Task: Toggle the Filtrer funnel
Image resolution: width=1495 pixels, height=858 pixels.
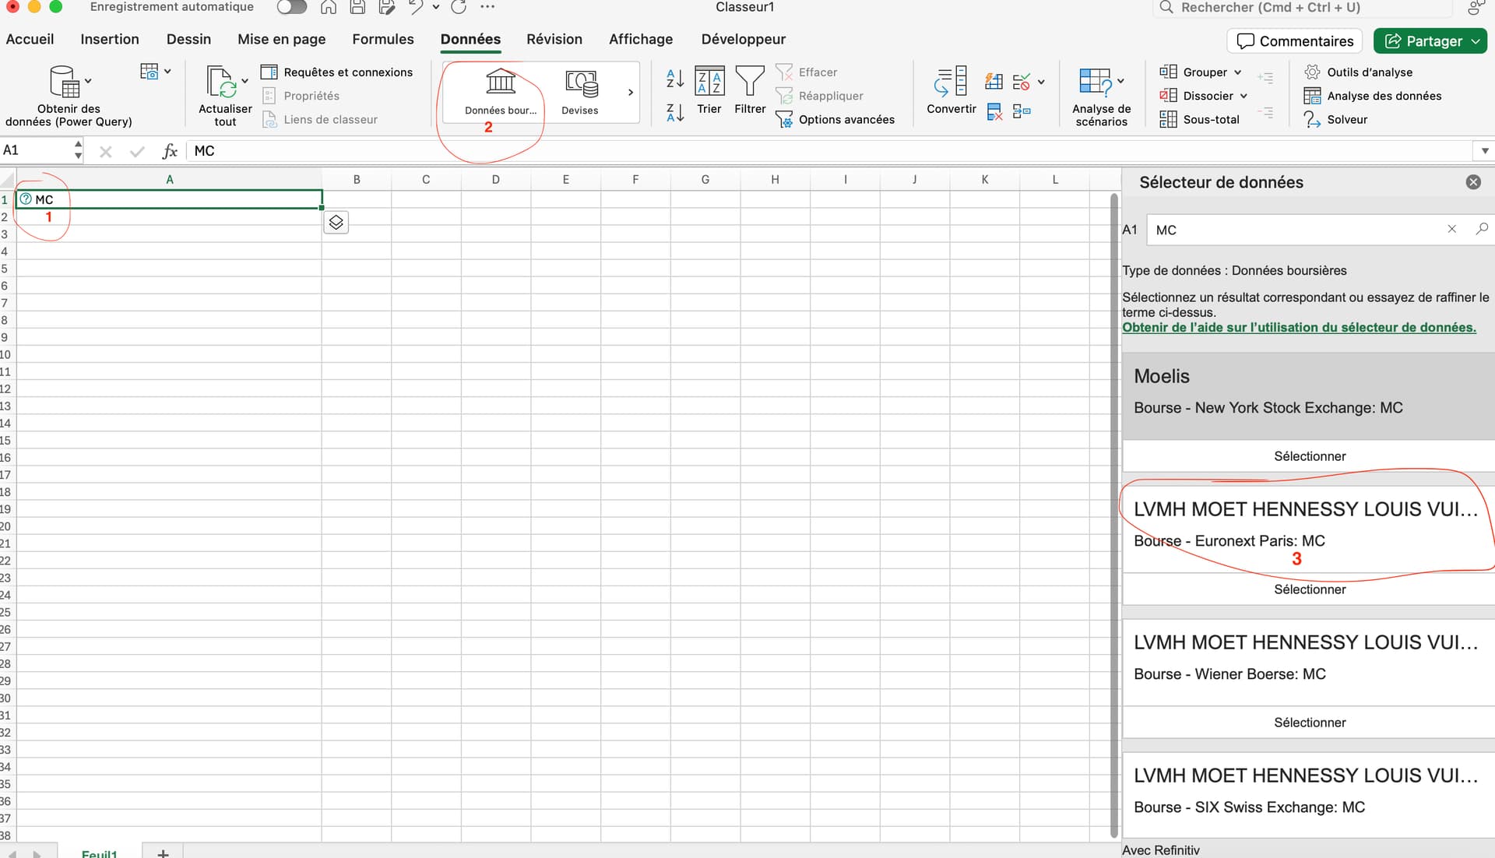Action: 750,90
